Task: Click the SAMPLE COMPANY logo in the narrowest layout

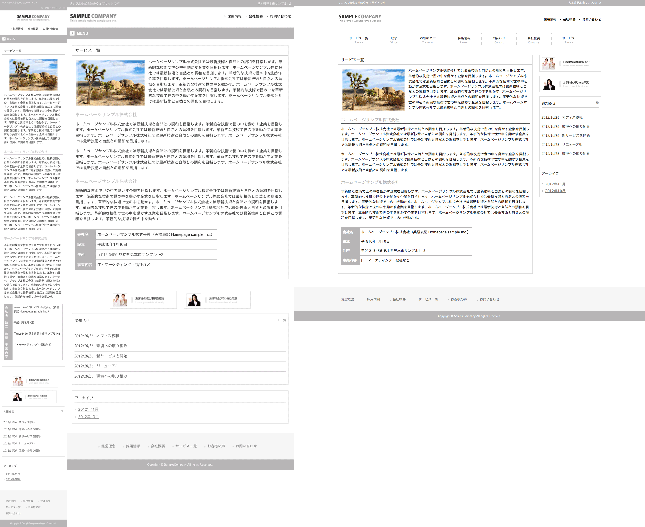Action: point(33,17)
